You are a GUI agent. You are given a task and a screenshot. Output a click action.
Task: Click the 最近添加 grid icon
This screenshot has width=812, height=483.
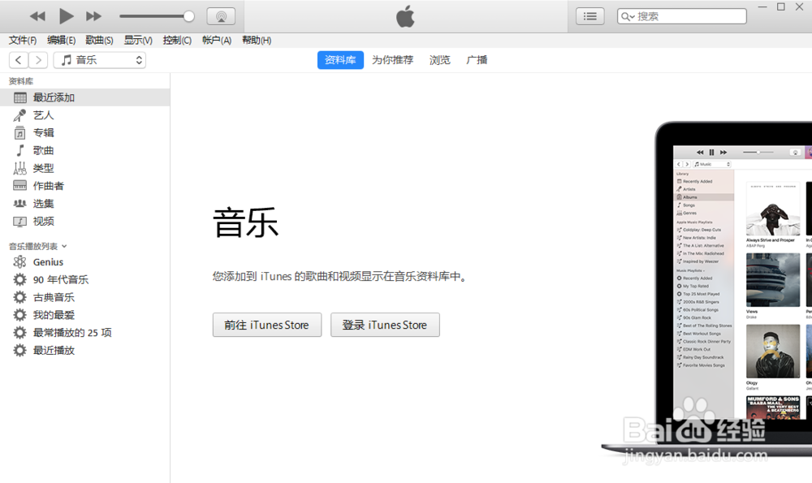pyautogui.click(x=20, y=97)
